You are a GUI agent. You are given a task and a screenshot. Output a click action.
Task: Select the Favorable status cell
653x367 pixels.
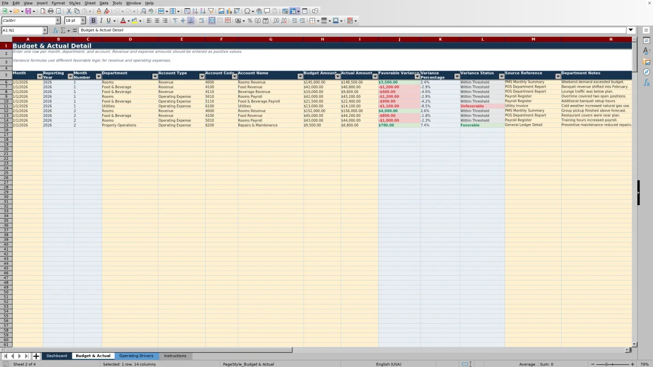click(482, 125)
